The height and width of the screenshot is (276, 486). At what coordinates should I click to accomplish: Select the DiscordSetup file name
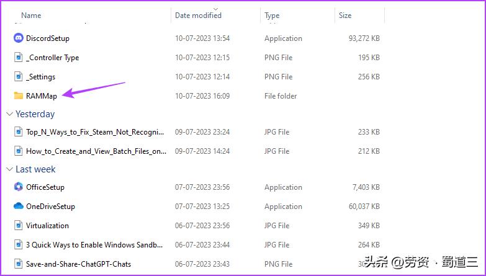48,38
